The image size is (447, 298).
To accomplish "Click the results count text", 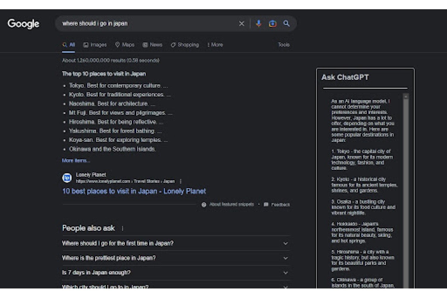I will click(111, 60).
